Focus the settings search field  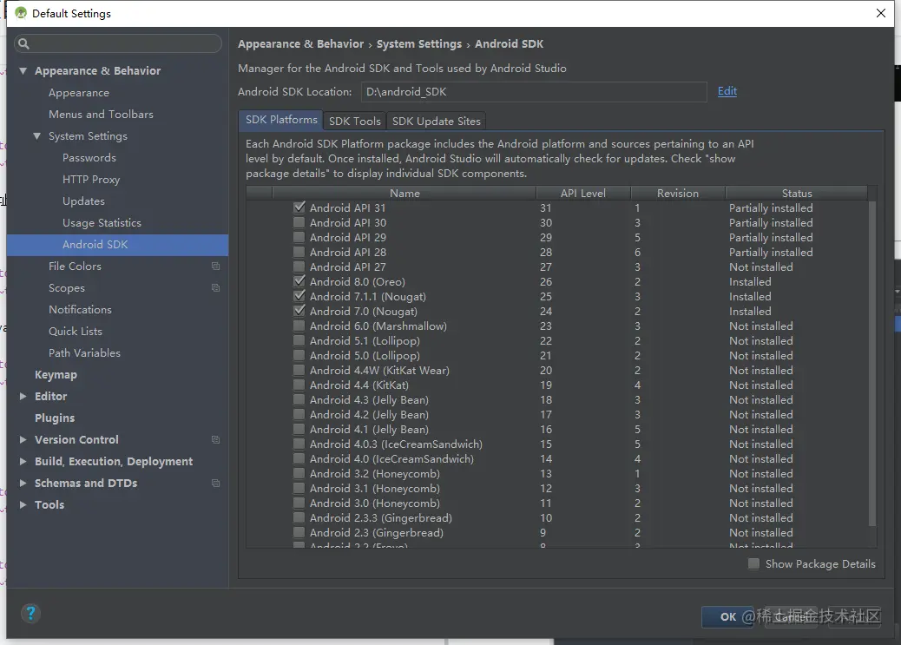click(118, 43)
